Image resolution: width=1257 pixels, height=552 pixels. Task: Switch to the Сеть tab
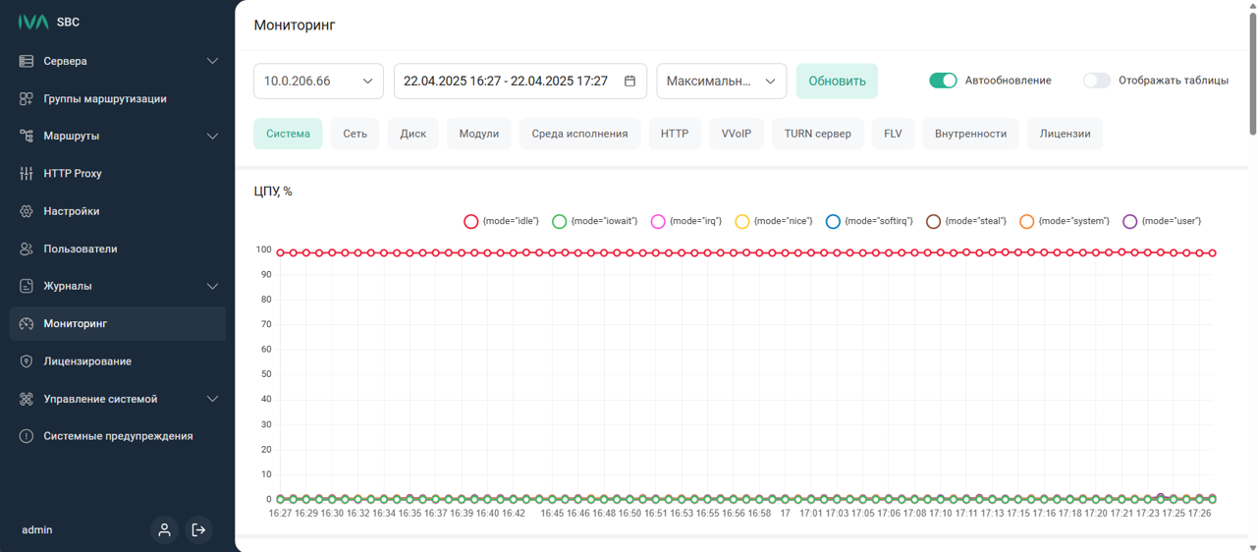(355, 134)
